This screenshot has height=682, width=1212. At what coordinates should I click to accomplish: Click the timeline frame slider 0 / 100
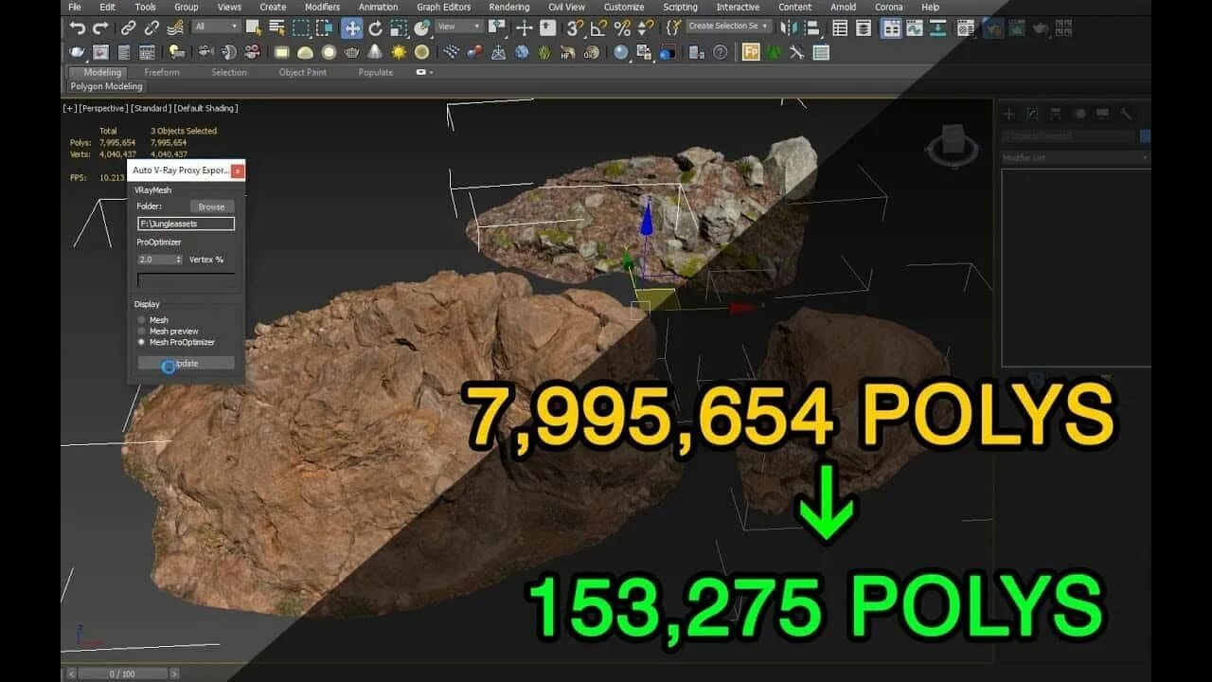122,673
